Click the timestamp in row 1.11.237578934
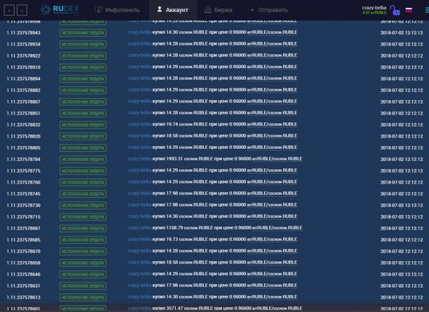 [x=402, y=44]
